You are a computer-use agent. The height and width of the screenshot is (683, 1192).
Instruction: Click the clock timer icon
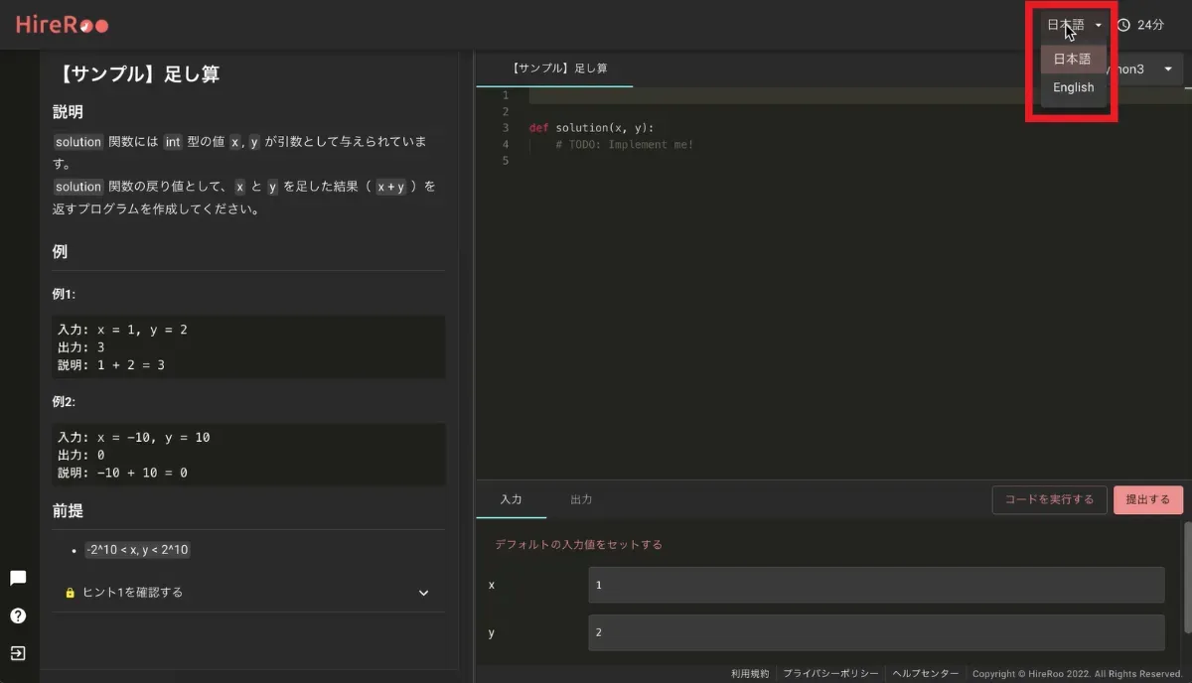point(1123,25)
